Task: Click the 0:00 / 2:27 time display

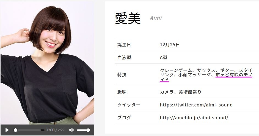Action: point(56,130)
